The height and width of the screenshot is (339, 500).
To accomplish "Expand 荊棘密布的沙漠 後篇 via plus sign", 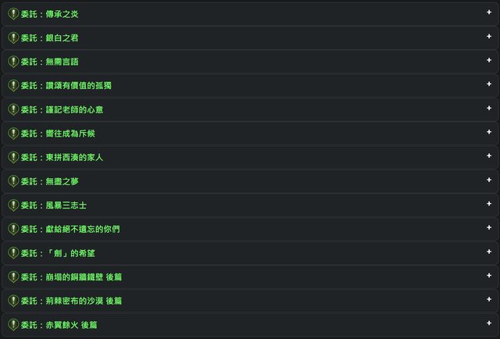I will (489, 300).
